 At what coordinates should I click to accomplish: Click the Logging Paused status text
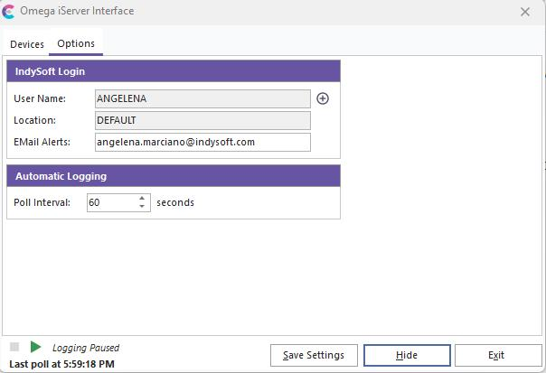[x=86, y=348]
